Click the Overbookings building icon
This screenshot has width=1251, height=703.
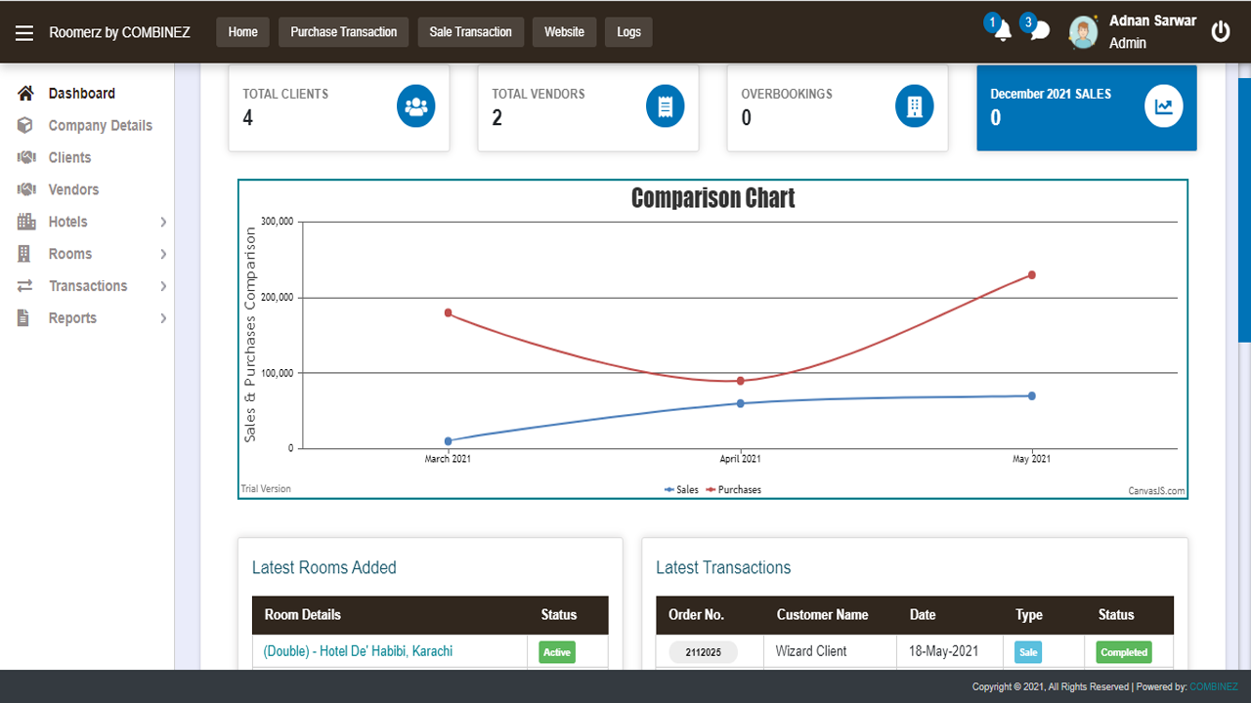point(914,106)
